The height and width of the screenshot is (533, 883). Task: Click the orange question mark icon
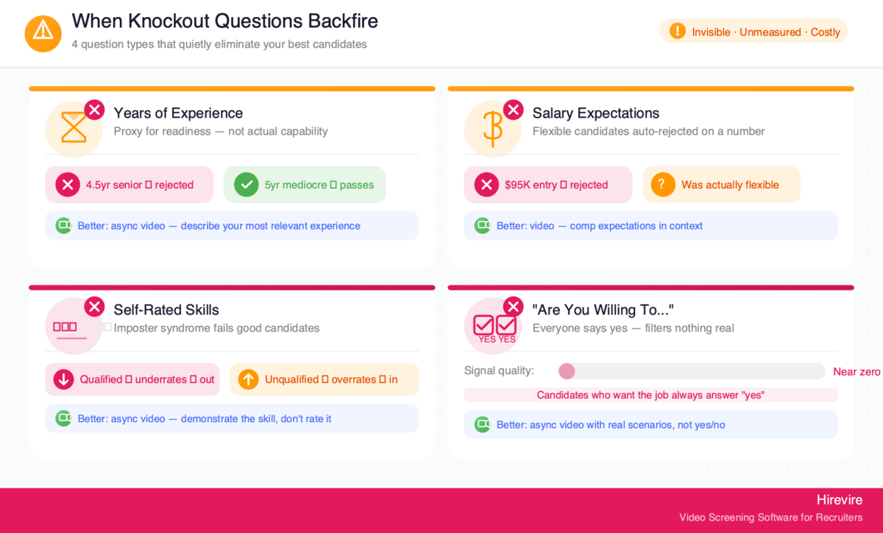point(662,185)
